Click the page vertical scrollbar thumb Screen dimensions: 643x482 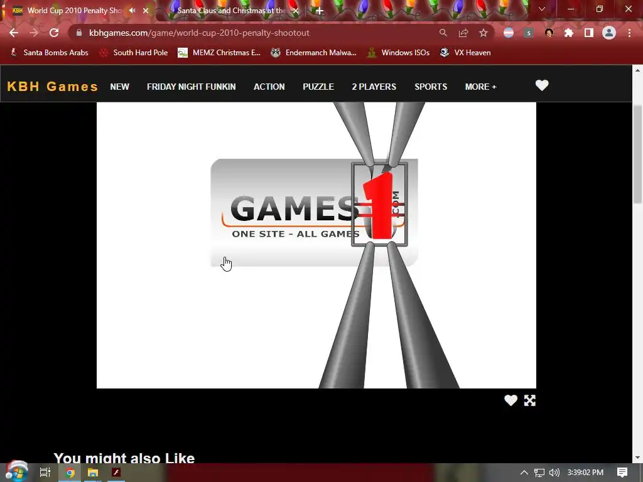click(x=637, y=154)
